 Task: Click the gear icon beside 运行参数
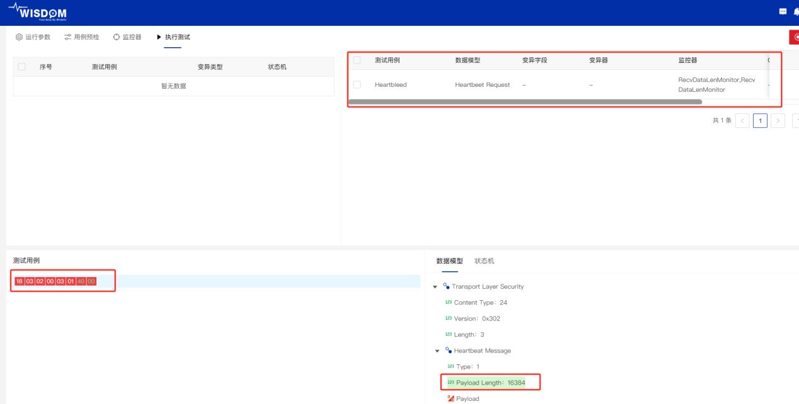point(19,37)
